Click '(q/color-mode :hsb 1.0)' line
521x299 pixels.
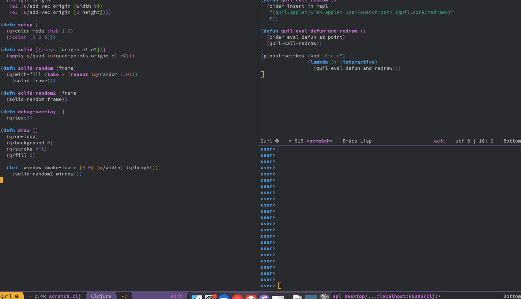(x=39, y=31)
